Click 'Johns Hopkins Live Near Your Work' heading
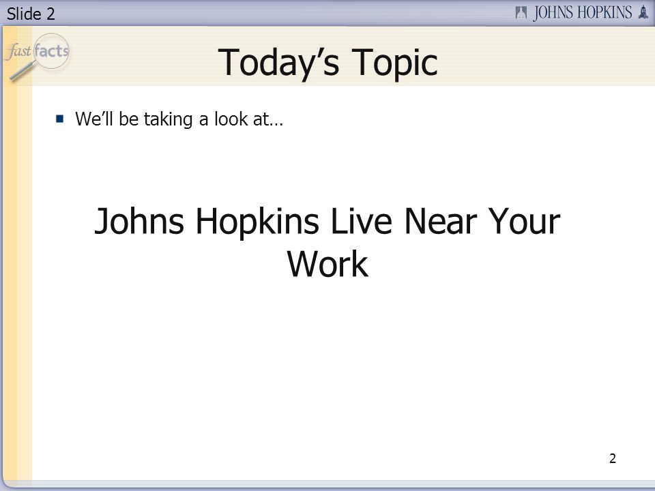 327,242
